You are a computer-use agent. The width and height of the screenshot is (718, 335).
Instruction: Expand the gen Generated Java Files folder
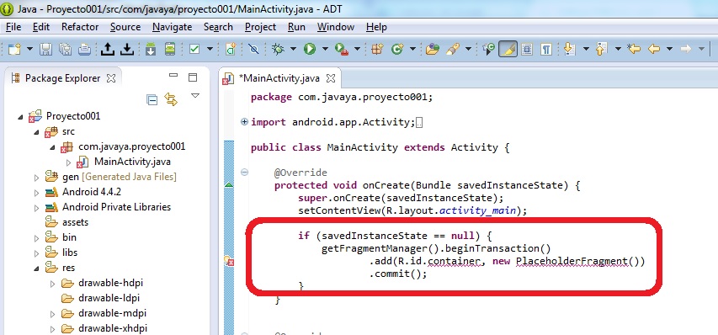point(37,178)
